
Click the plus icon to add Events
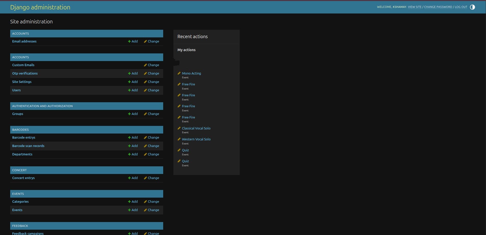[x=130, y=210]
